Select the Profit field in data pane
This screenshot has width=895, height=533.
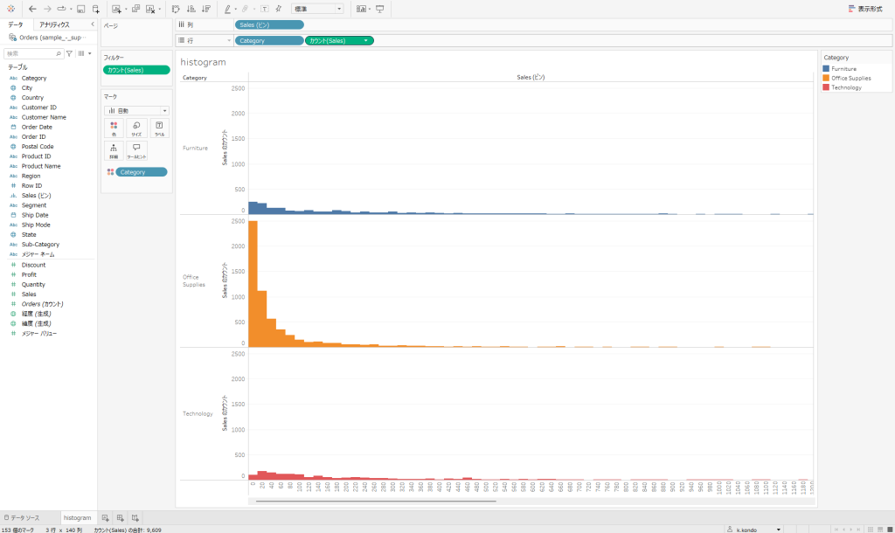(x=29, y=274)
